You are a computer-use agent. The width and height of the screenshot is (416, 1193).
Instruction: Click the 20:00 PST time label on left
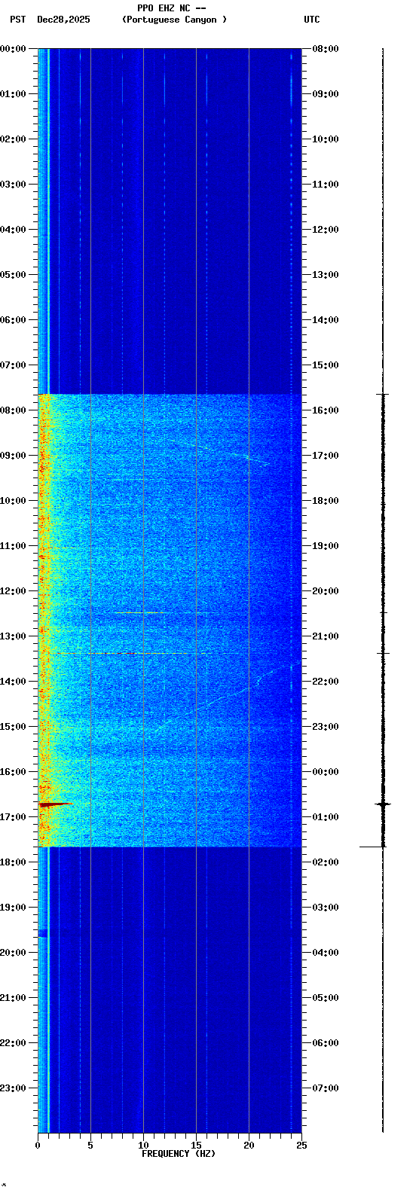click(13, 953)
